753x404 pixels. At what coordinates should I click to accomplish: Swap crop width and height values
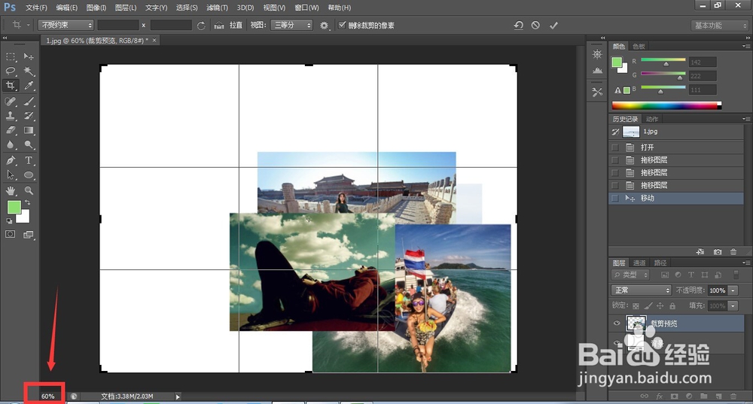201,26
